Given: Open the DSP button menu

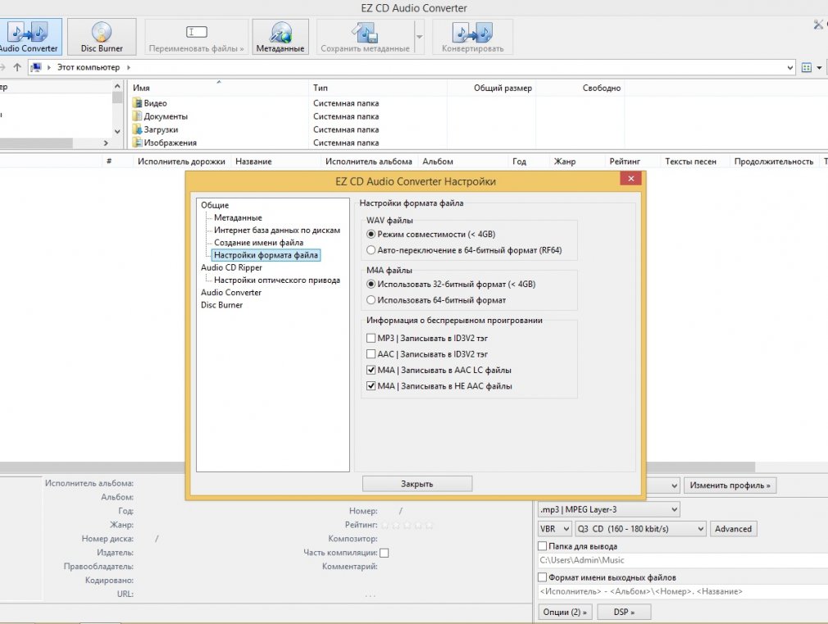Looking at the screenshot, I should (x=624, y=612).
